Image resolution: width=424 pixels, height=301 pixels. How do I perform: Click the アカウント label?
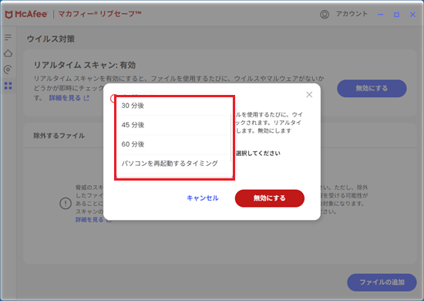[352, 14]
